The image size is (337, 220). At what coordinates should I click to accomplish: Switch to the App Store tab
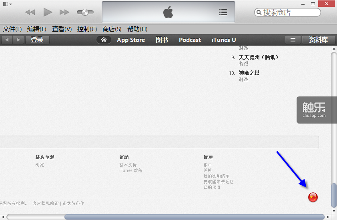click(x=131, y=40)
